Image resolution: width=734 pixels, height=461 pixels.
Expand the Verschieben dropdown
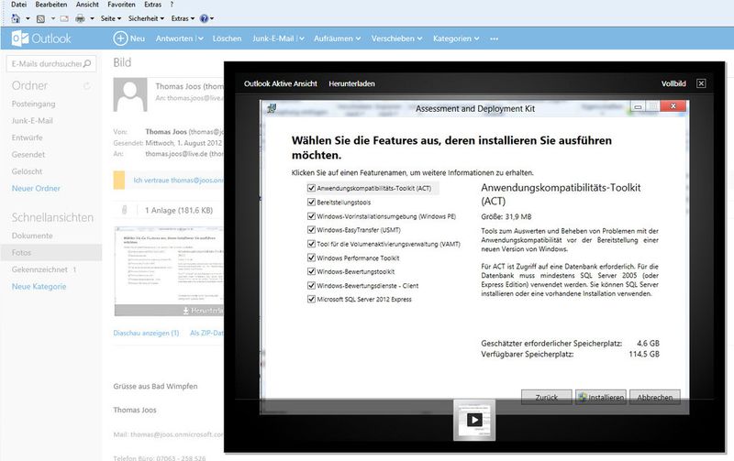[420, 38]
